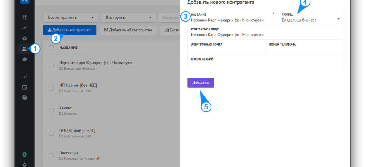This screenshot has width=365, height=167.
Task: Open the Группа dropdown in the form
Action: click(310, 20)
